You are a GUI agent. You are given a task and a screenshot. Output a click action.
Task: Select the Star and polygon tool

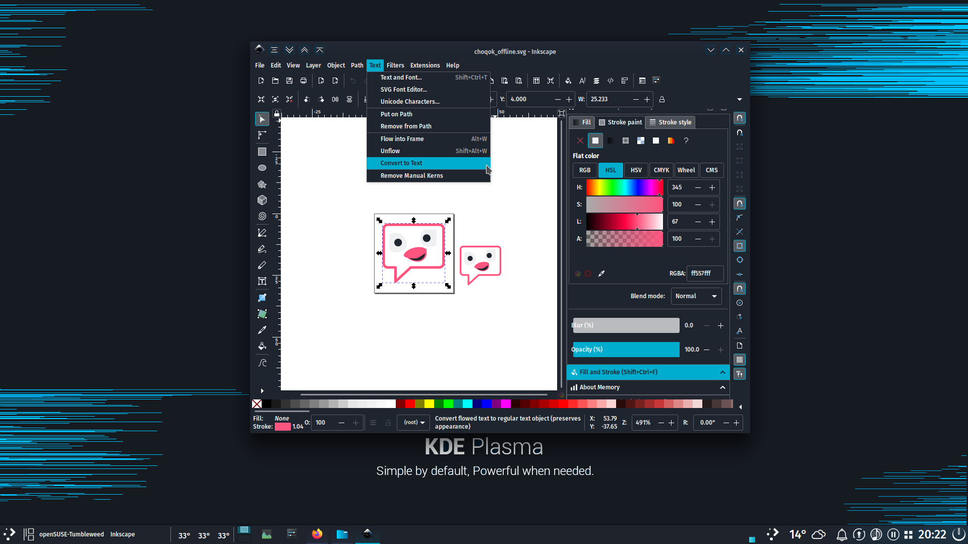pyautogui.click(x=262, y=184)
